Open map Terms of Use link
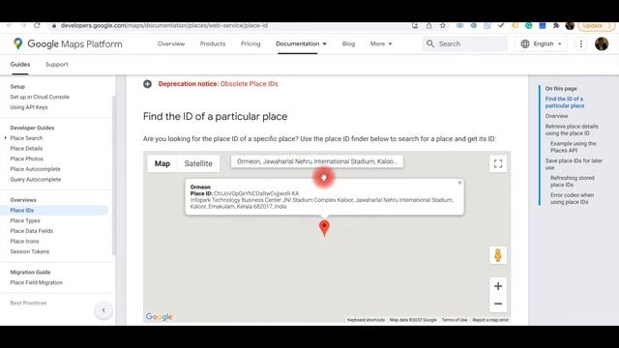Screen dimensions: 619x348 [x=455, y=320]
